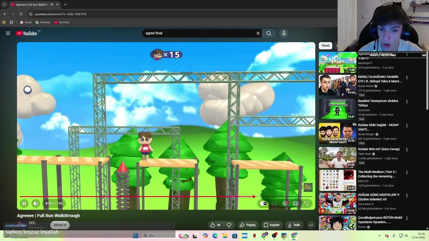Image resolution: width=429 pixels, height=241 pixels.
Task: Switch to theater mode
Action: click(296, 203)
